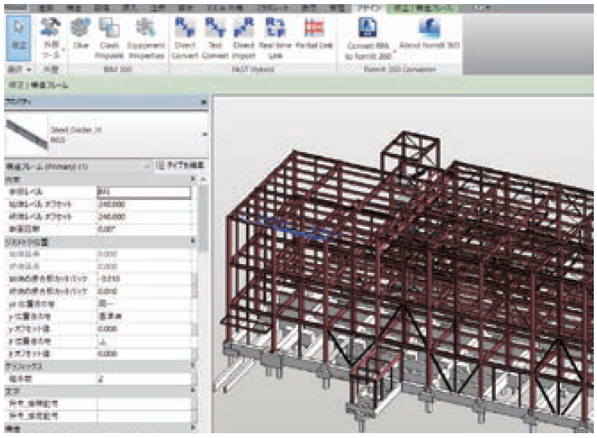Close the properties palette
This screenshot has width=597, height=438.
203,102
